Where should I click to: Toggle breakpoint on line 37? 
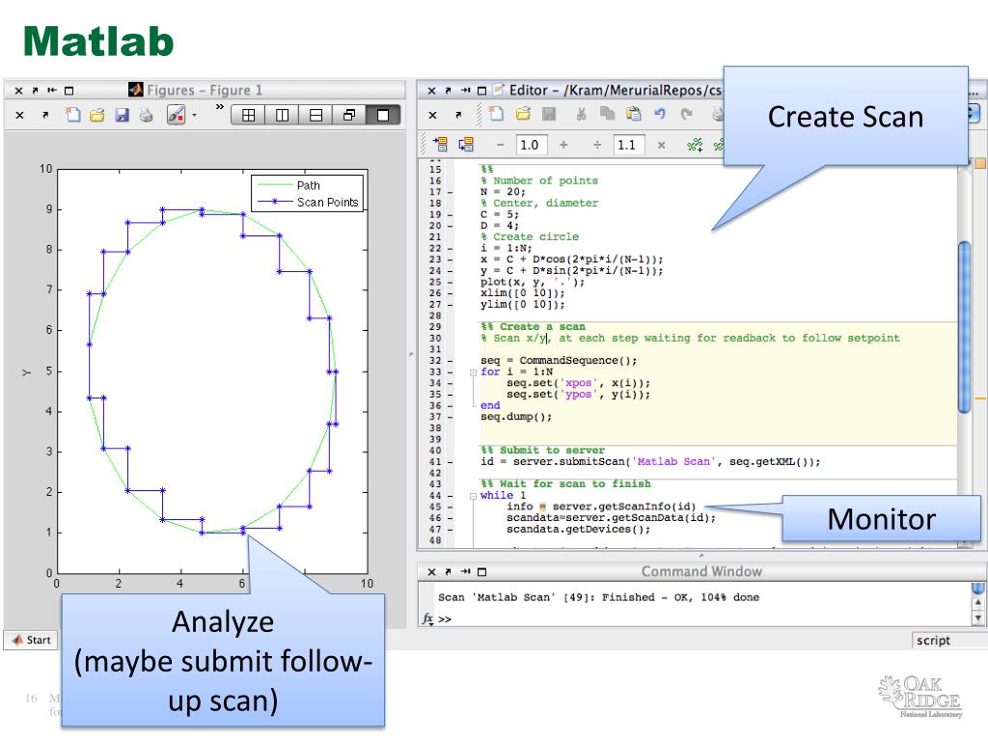coord(451,417)
